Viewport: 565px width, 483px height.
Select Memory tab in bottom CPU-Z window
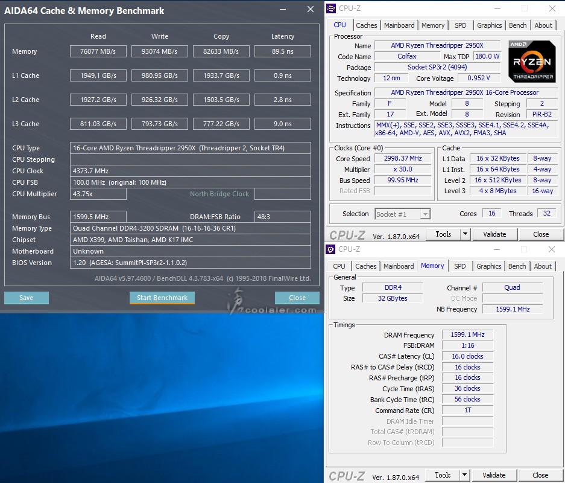tap(432, 266)
